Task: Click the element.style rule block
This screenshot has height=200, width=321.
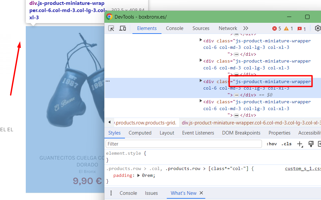Action: coord(213,157)
